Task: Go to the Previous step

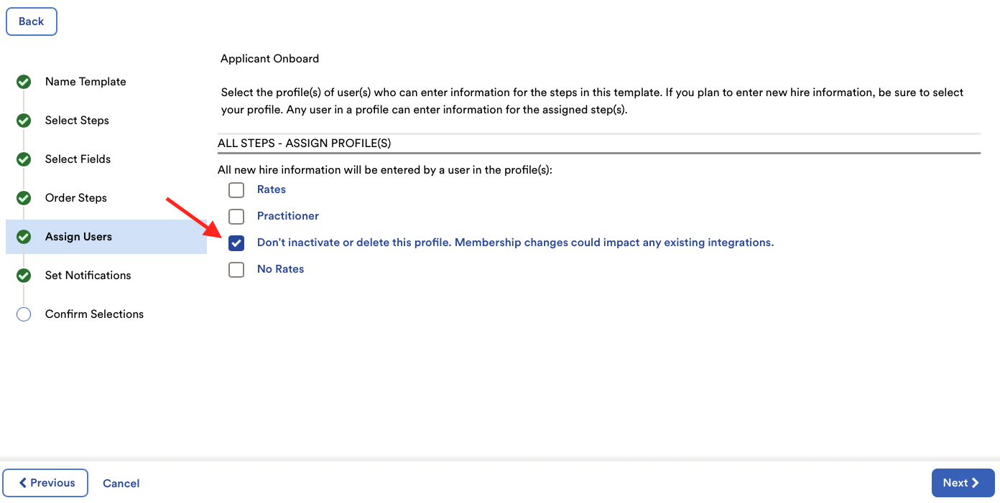Action: [45, 483]
